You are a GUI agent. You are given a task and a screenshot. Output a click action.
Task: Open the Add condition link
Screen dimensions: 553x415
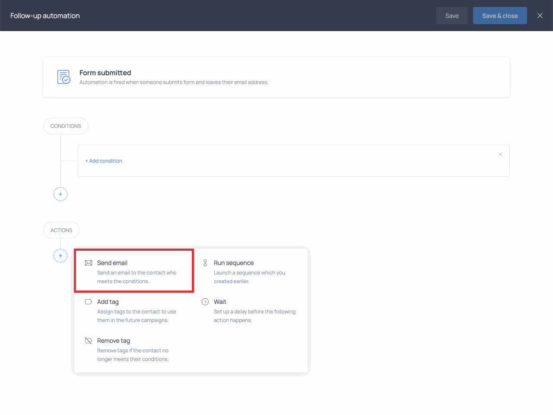tap(104, 161)
